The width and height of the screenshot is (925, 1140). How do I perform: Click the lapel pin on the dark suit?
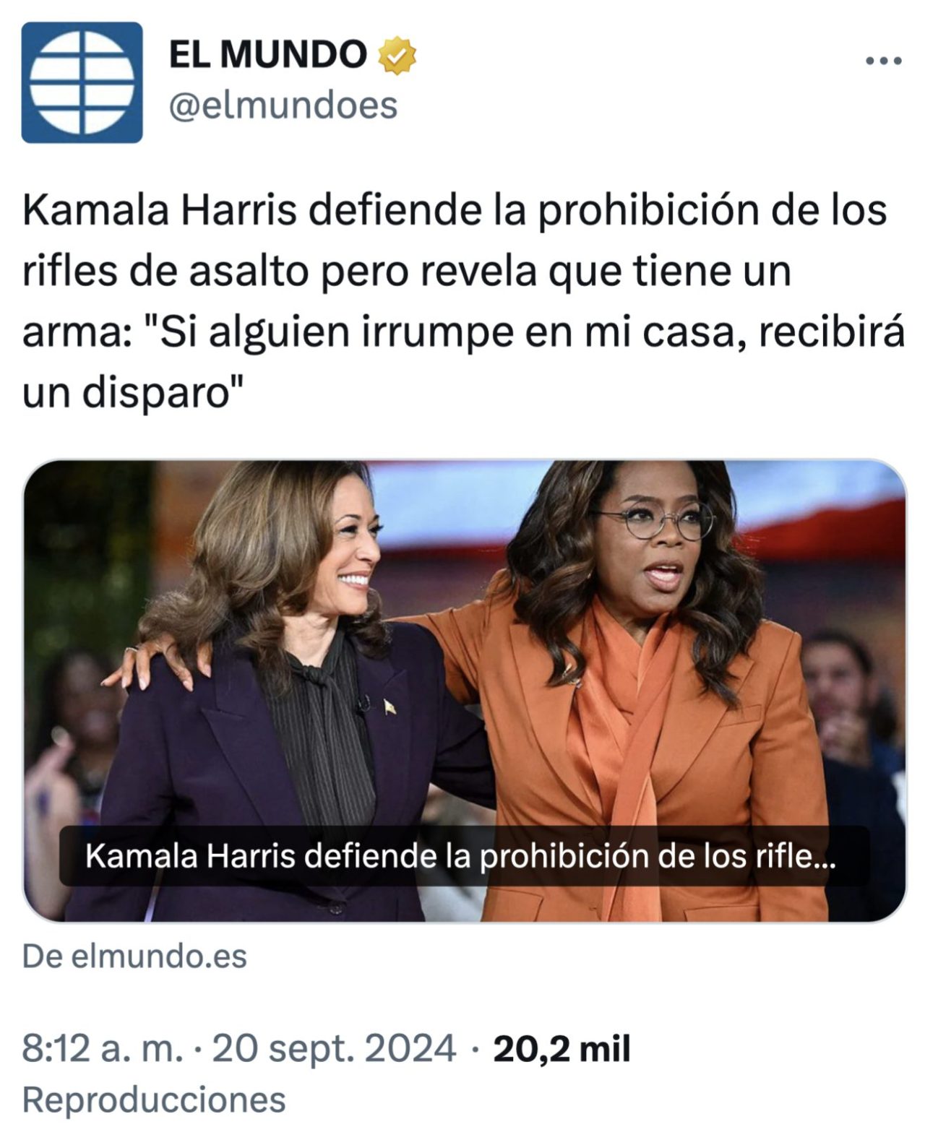tap(390, 707)
